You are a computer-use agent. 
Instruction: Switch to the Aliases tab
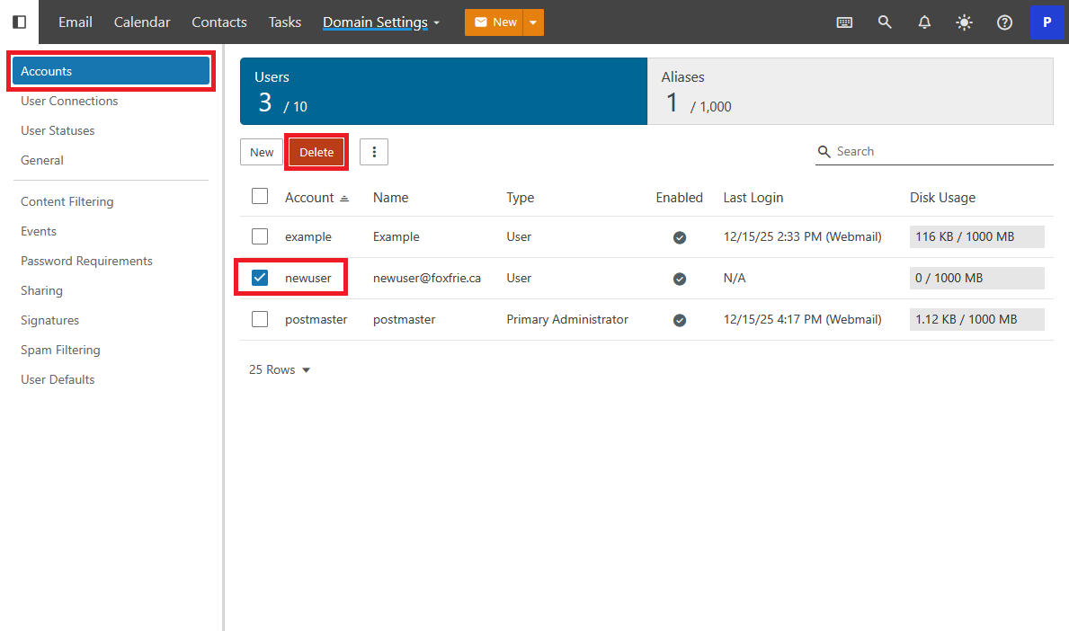tap(850, 91)
